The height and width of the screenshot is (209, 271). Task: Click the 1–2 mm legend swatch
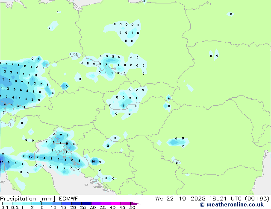(x=27, y=203)
